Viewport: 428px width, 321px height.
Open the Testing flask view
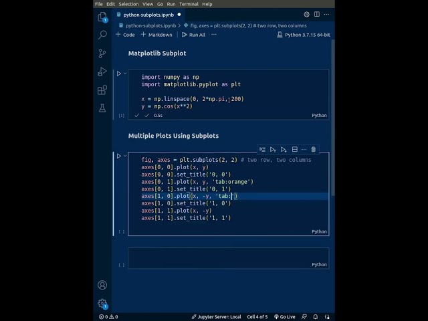pyautogui.click(x=102, y=108)
